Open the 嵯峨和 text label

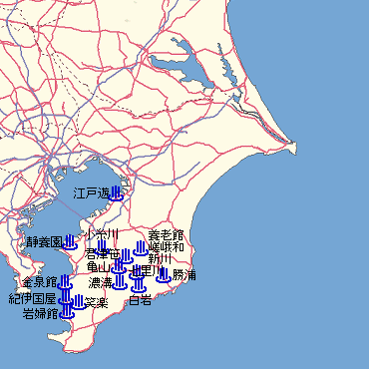[166, 247]
